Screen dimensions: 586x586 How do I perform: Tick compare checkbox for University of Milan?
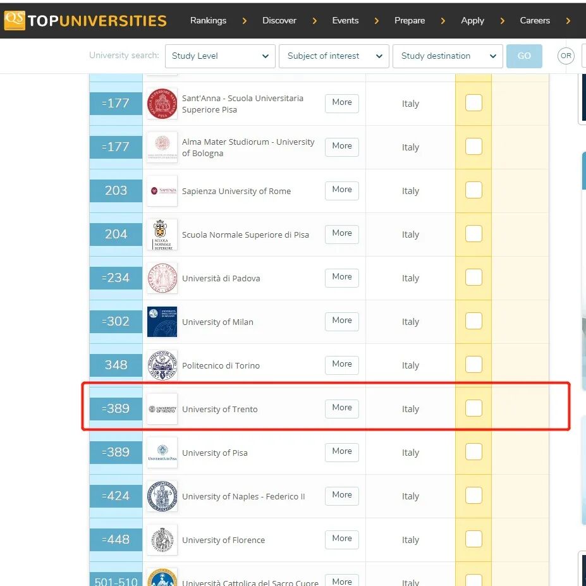473,320
